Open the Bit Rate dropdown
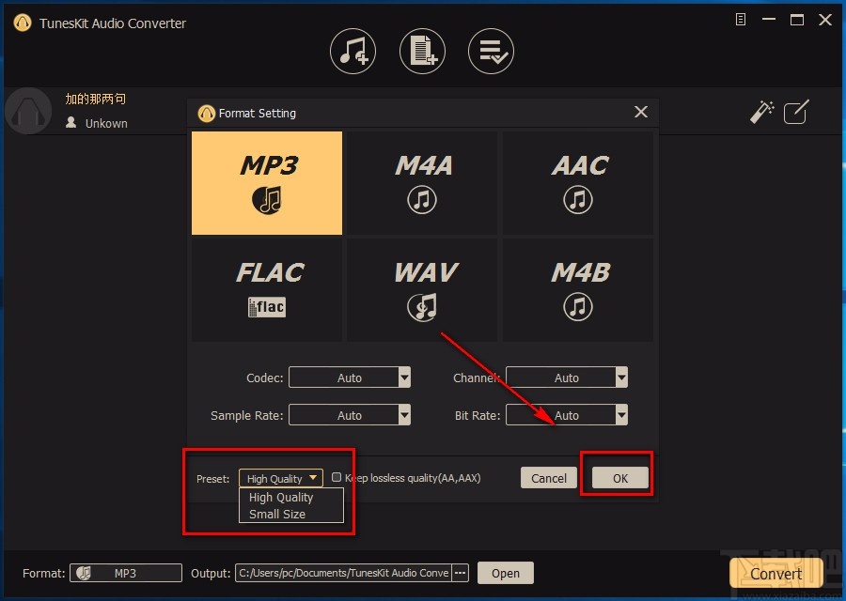 567,415
